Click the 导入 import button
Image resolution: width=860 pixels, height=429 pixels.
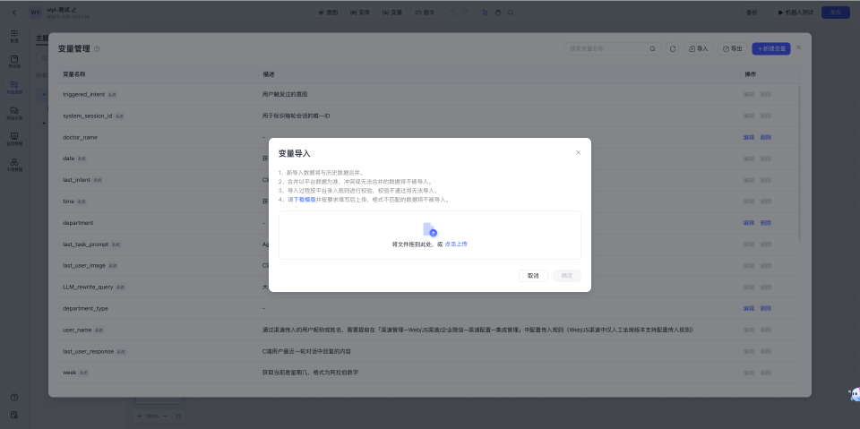pyautogui.click(x=698, y=48)
